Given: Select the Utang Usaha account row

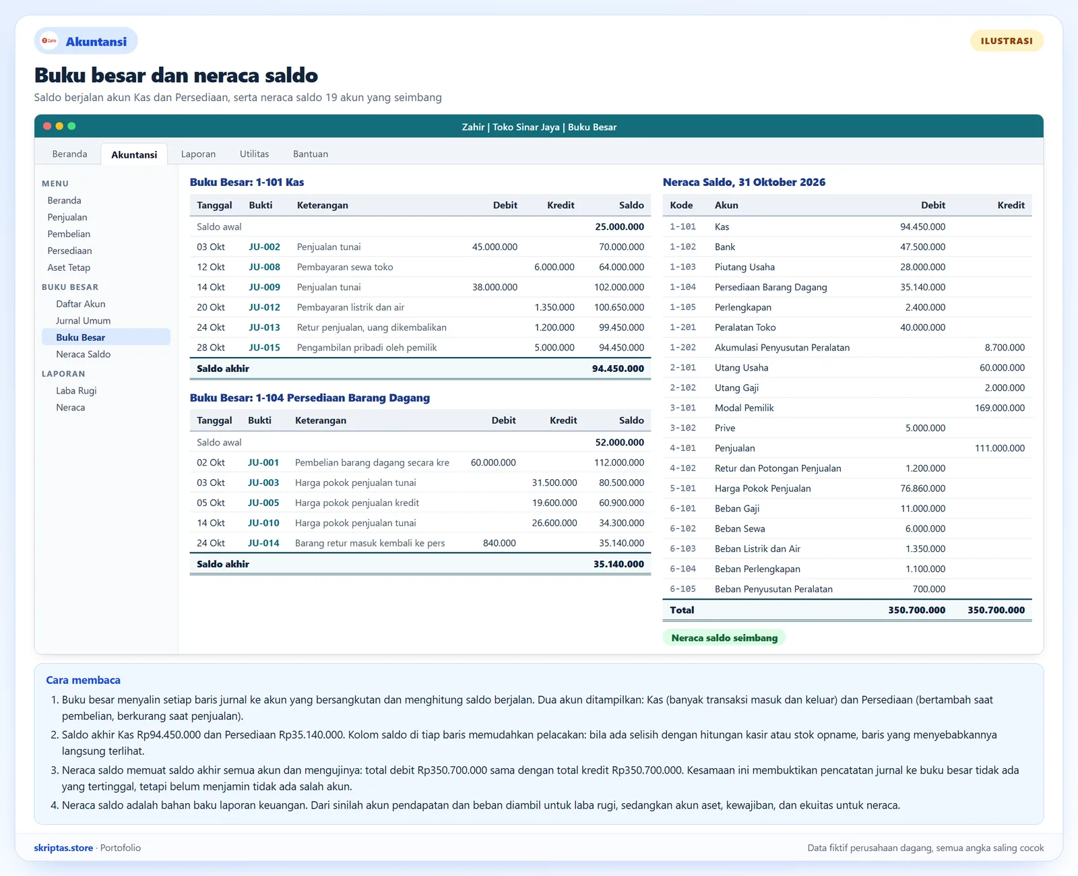Looking at the screenshot, I should (x=847, y=367).
